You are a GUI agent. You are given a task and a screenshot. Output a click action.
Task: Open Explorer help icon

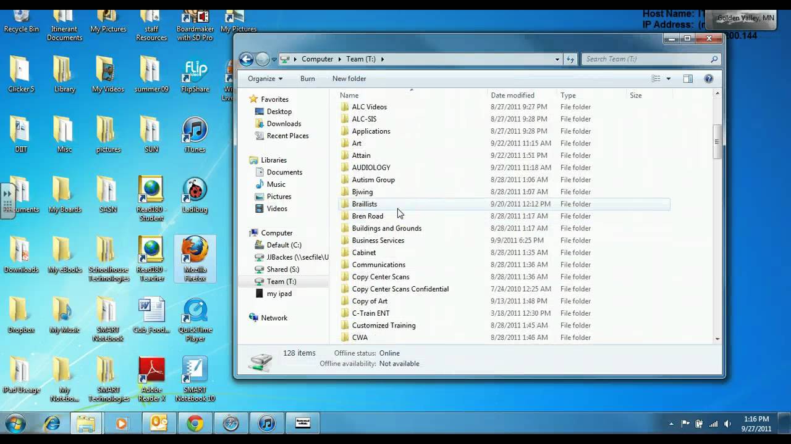coord(709,79)
